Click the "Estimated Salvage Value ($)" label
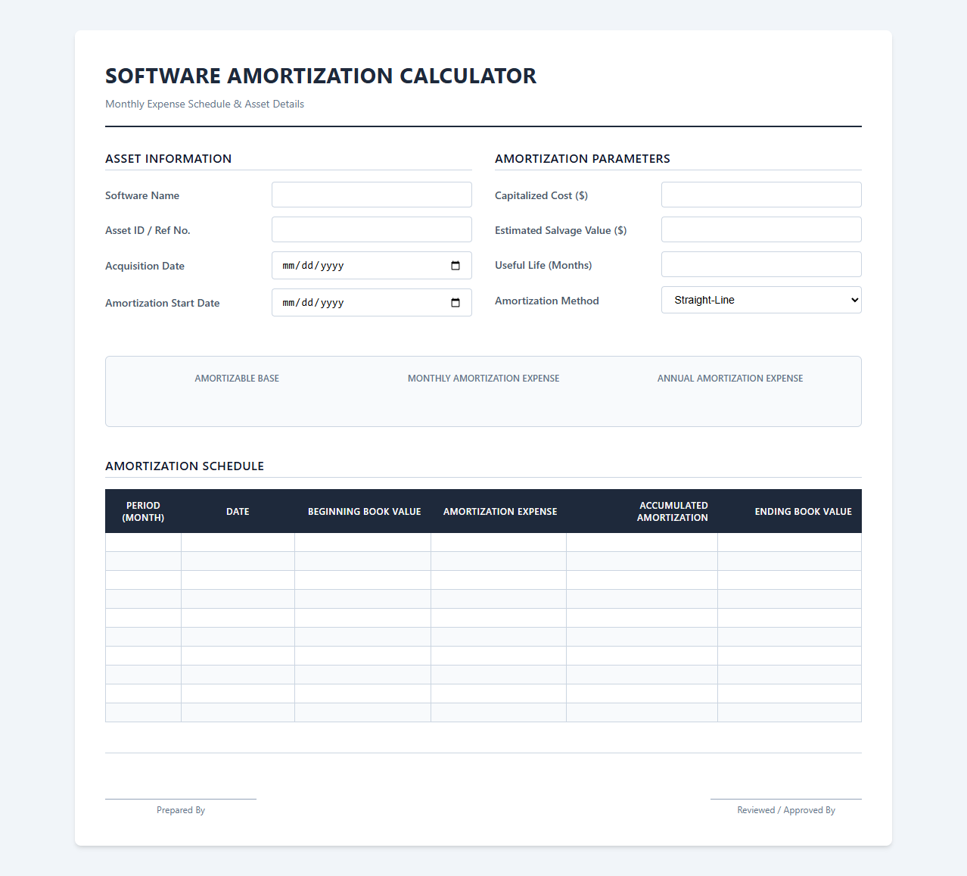 click(x=561, y=230)
